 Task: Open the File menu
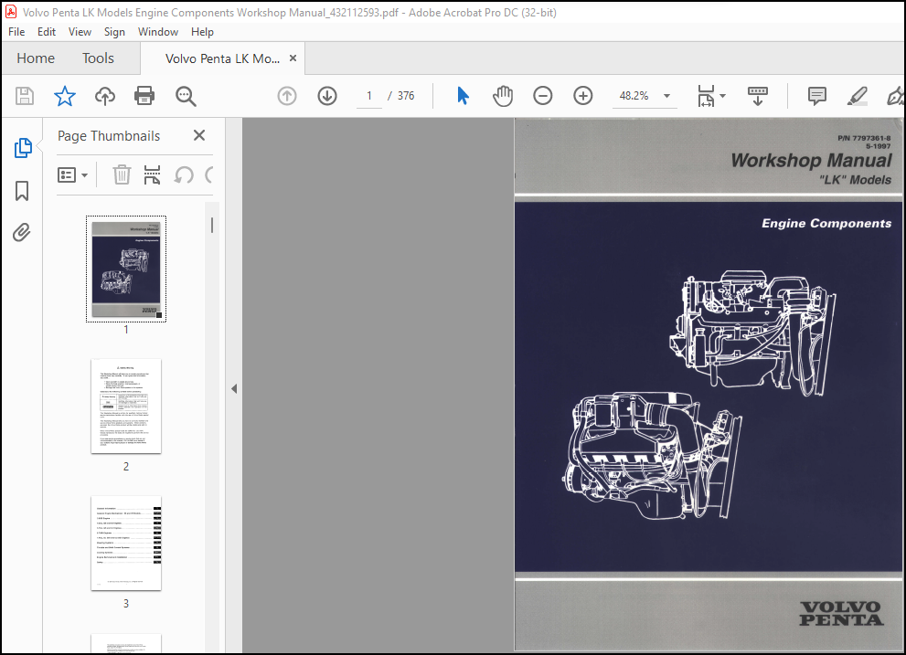pyautogui.click(x=16, y=32)
